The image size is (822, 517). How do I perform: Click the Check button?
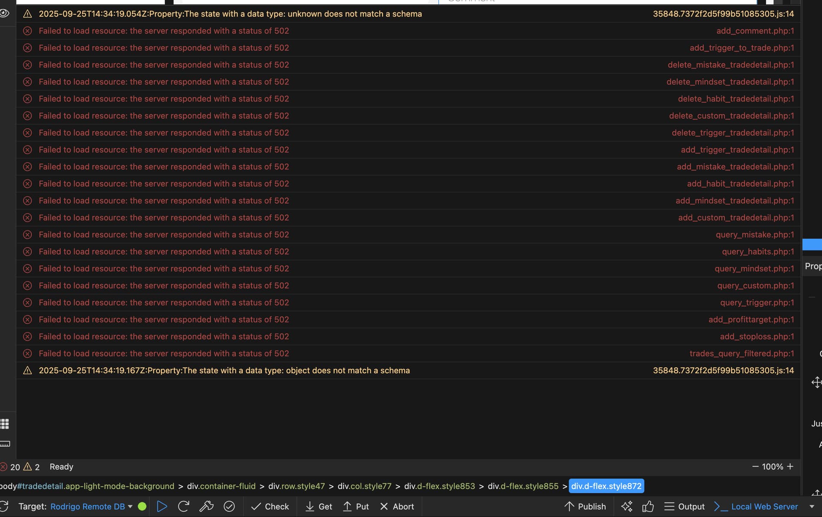270,506
